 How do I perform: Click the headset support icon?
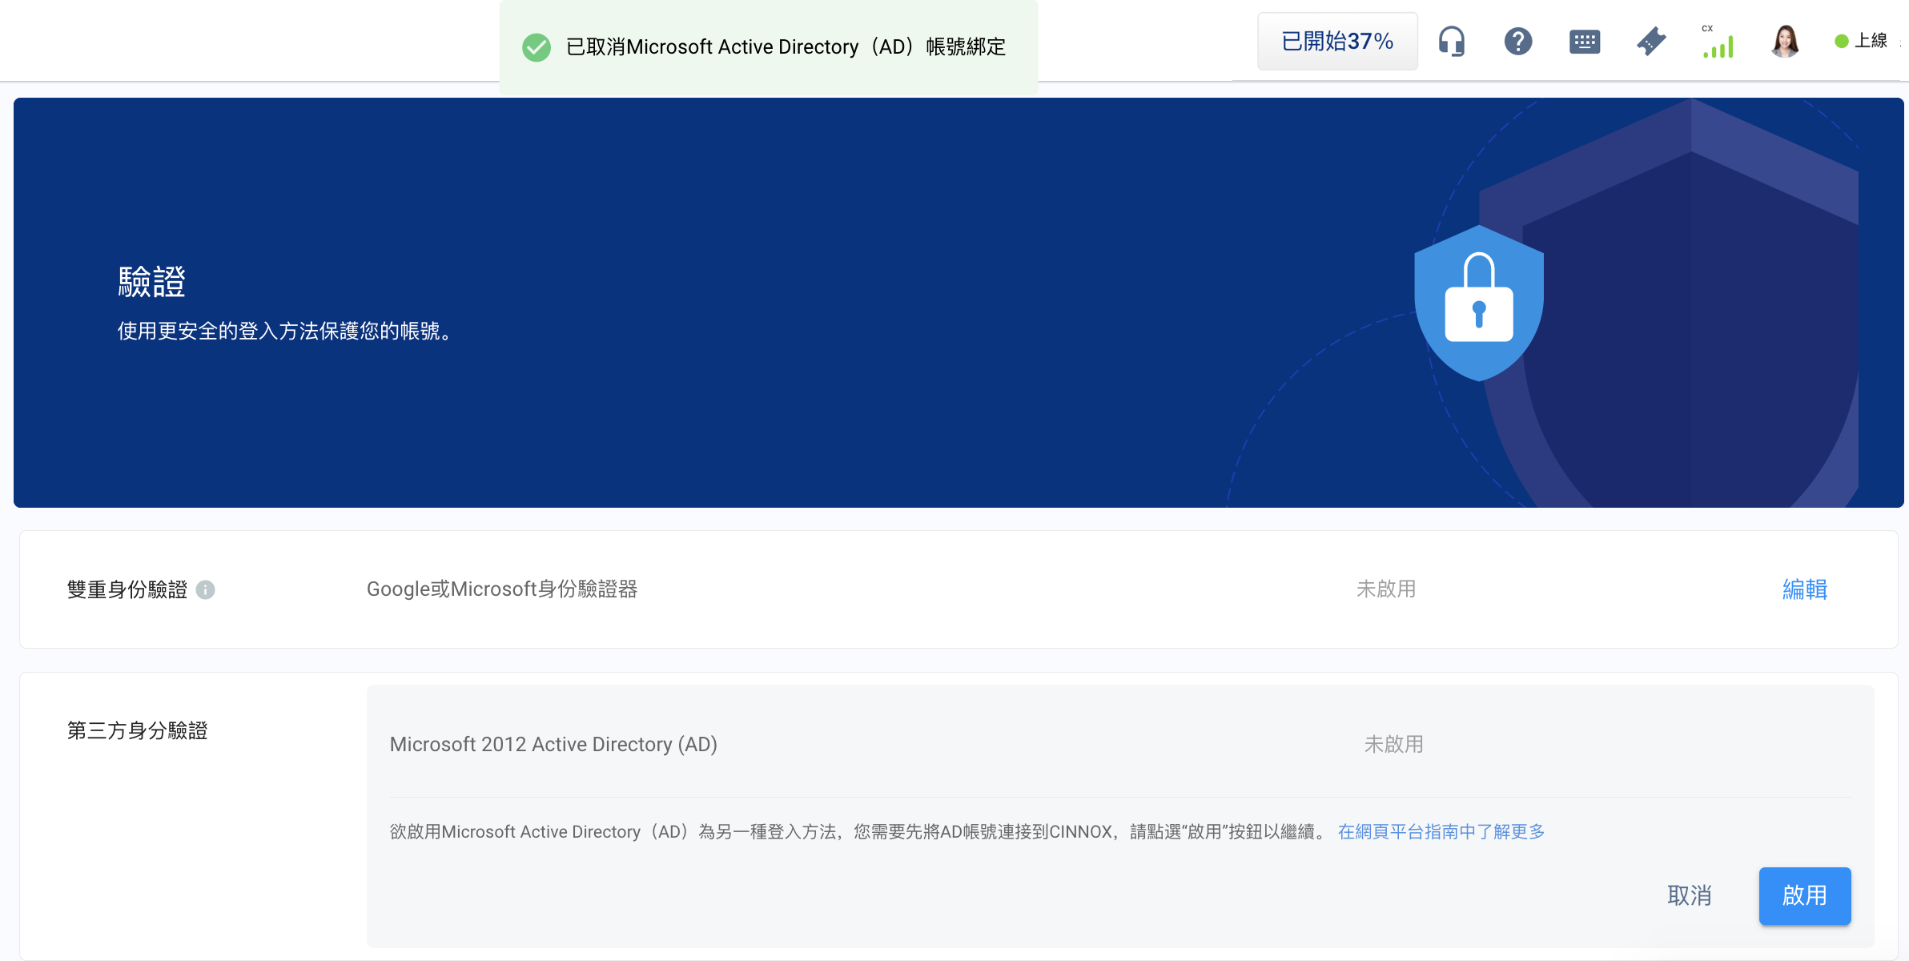pyautogui.click(x=1451, y=41)
